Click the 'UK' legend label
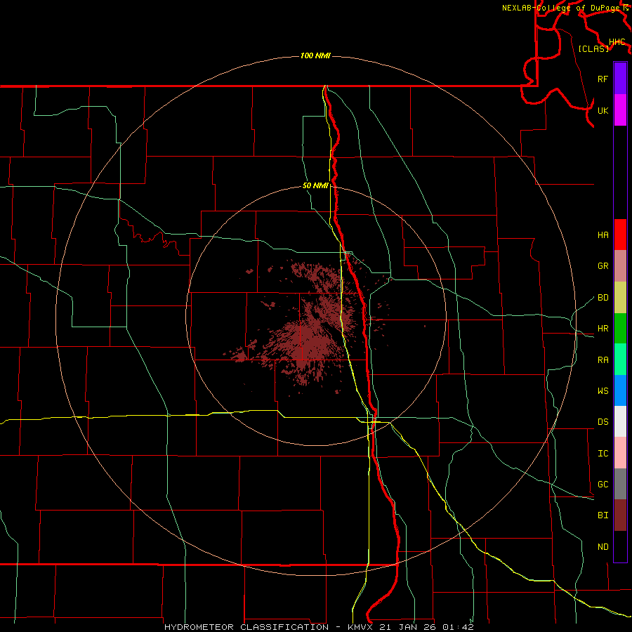This screenshot has width=632, height=632. 603,110
